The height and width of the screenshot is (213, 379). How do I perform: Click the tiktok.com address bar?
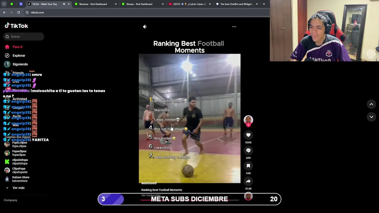tap(146, 12)
